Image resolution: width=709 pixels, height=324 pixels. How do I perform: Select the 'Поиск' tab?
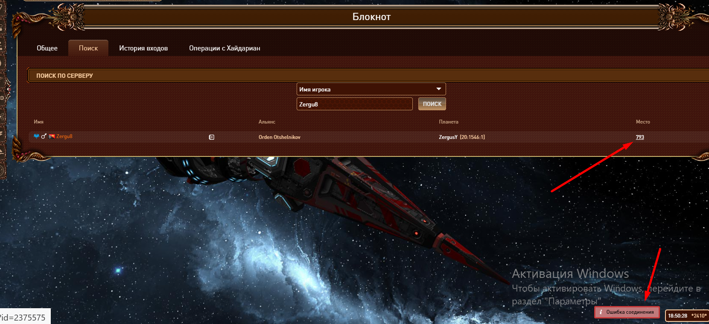point(88,48)
